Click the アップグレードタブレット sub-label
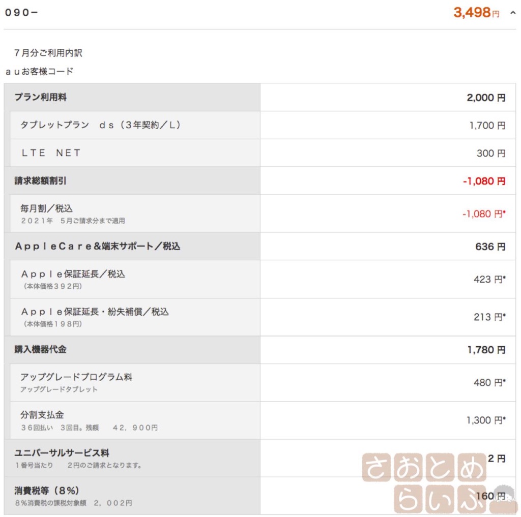 click(x=59, y=389)
